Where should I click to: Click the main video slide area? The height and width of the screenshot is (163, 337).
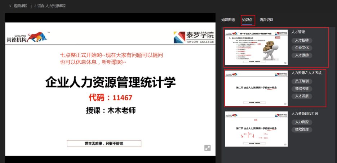coord(110,89)
